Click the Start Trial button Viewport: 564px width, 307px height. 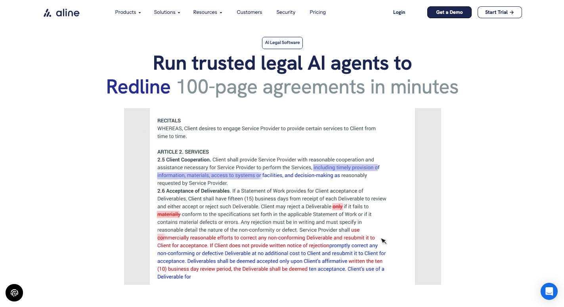(x=499, y=12)
